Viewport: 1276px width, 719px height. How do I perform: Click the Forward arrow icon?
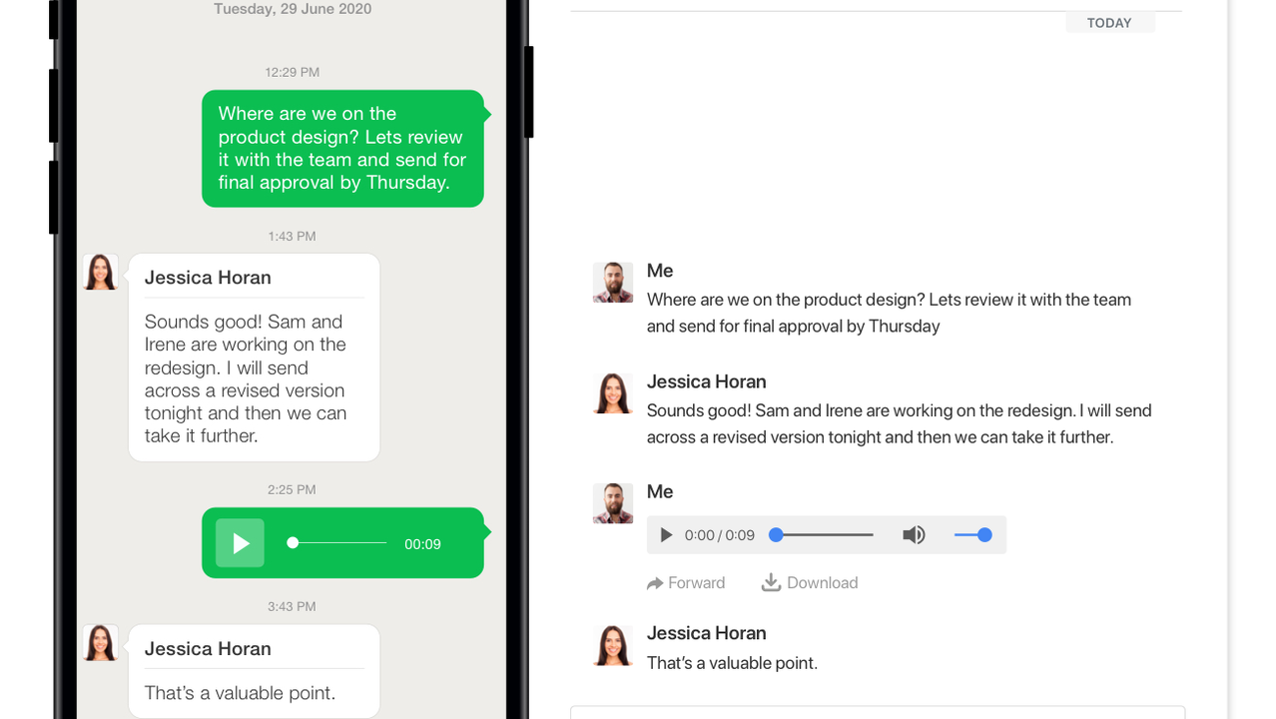point(655,583)
